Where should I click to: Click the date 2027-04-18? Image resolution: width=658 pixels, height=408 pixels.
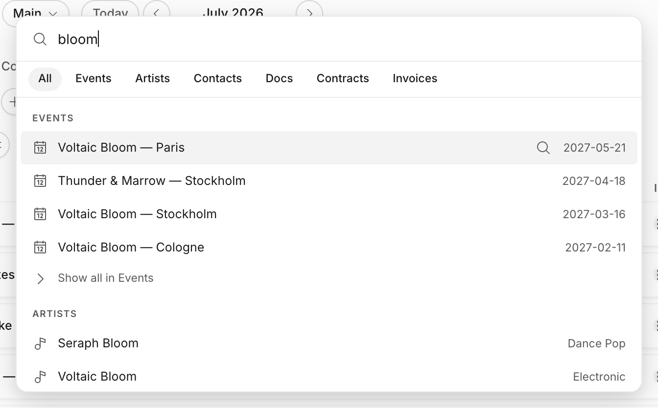594,181
